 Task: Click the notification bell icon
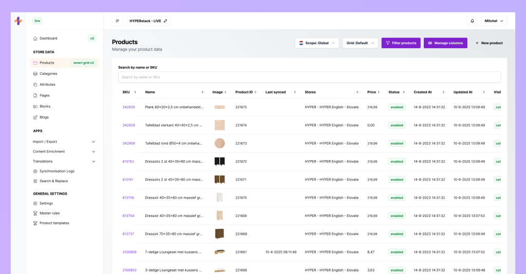point(472,21)
